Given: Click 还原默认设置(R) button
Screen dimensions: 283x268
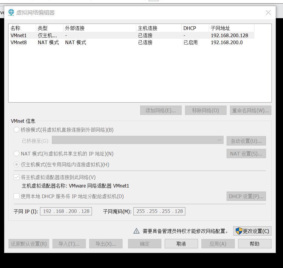Looking at the screenshot, I should tap(29, 244).
